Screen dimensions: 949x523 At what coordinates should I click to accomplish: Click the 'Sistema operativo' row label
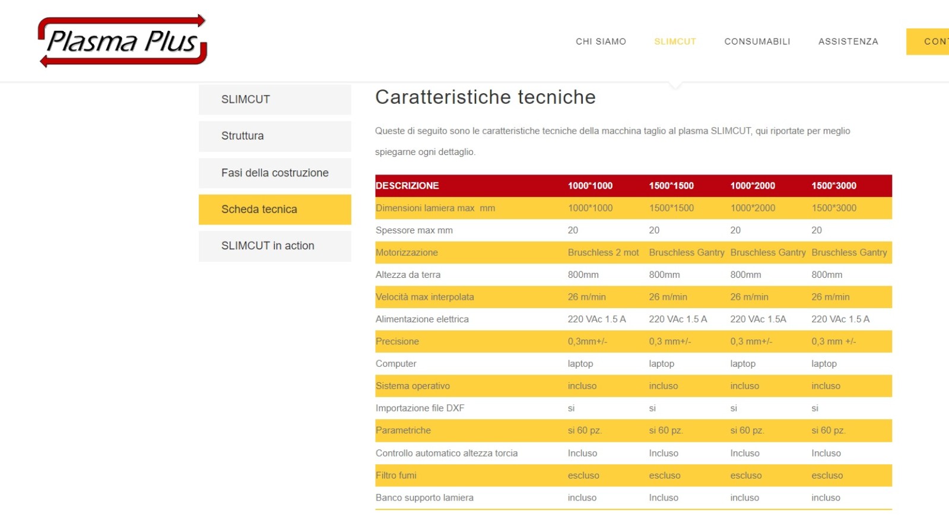pos(412,386)
